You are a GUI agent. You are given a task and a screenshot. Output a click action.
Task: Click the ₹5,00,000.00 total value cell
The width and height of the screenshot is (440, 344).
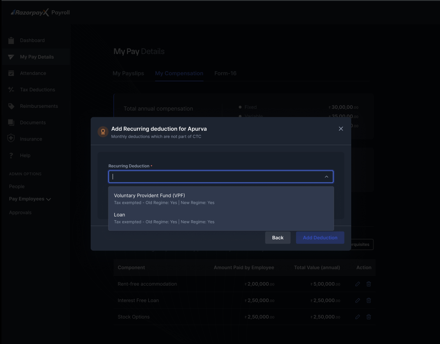click(325, 284)
